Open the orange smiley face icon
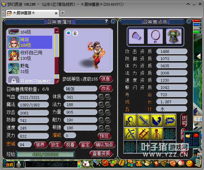204x170 pixels. pos(189,163)
